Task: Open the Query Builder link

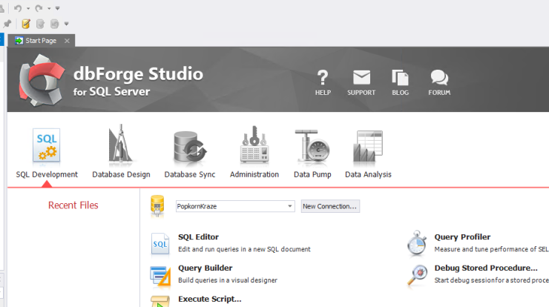Action: click(x=206, y=268)
